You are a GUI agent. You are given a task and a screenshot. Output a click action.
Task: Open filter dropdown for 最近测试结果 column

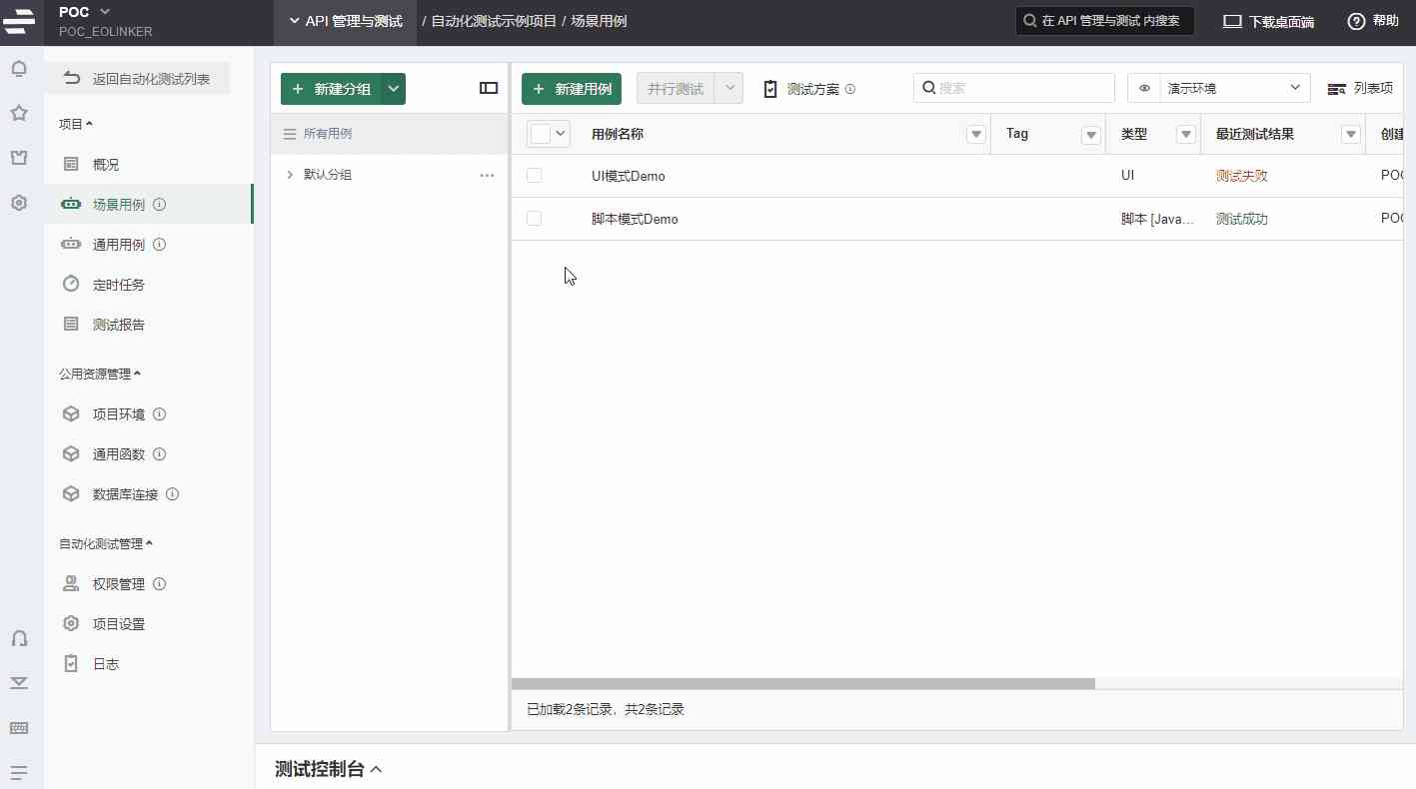[x=1350, y=135]
